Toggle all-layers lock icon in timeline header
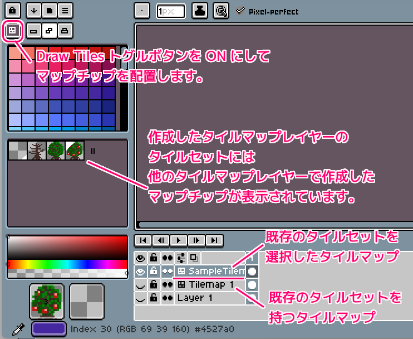The height and width of the screenshot is (339, 413). tap(154, 258)
